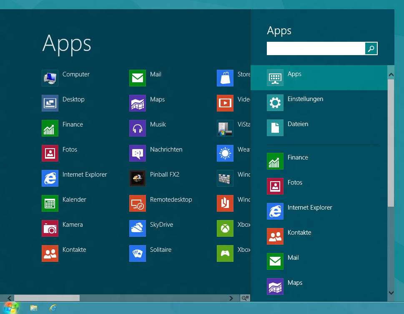Click the right arrow of the horizontal scrollbar
404x314 pixels.
tap(231, 298)
